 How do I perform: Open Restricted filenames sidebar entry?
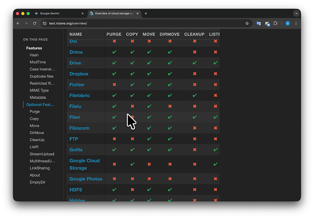[x=42, y=83]
